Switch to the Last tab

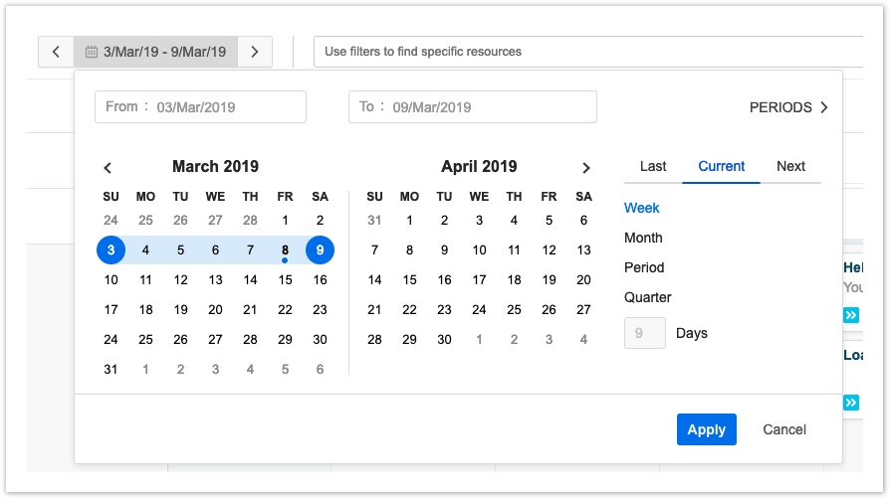[x=653, y=166]
